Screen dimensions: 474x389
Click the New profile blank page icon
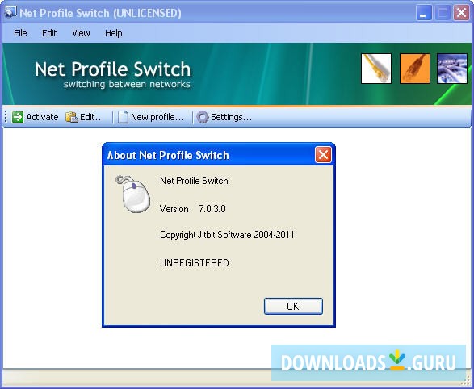123,117
